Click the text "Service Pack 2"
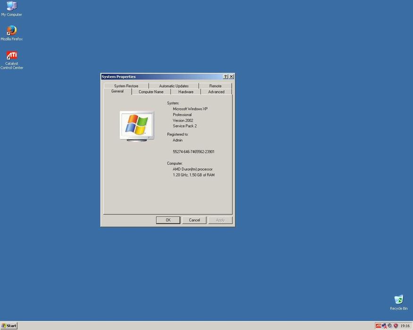413x330 pixels. pyautogui.click(x=185, y=126)
